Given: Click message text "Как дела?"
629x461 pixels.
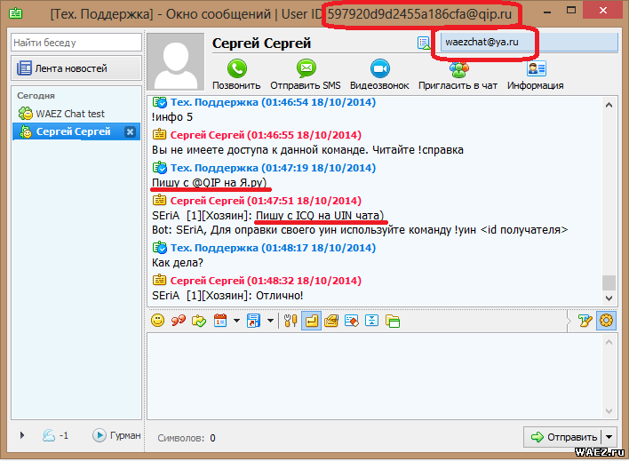Looking at the screenshot, I should (x=178, y=263).
